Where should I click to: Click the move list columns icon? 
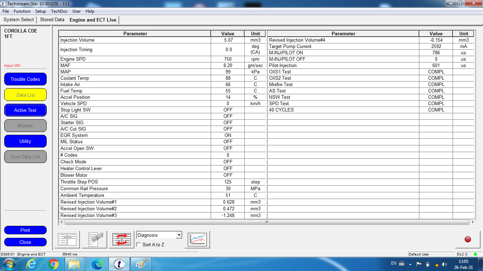67,240
